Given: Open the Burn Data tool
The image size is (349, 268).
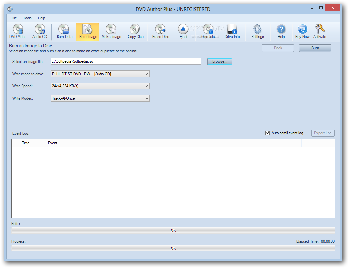Looking at the screenshot, I should point(64,32).
